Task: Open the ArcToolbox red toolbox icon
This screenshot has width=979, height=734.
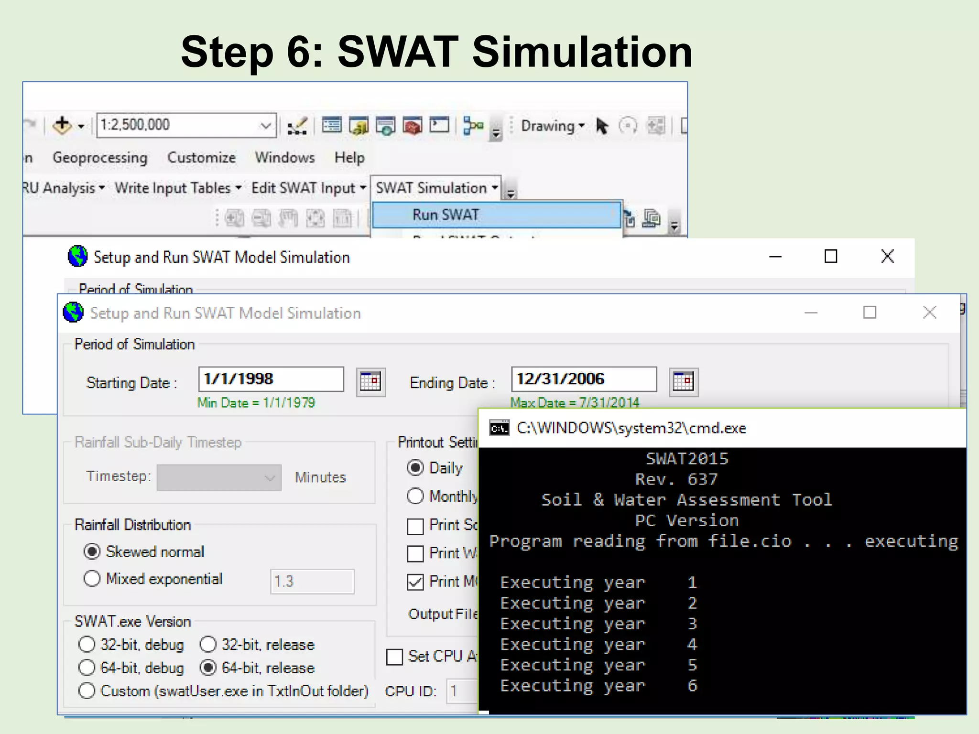Action: pos(412,126)
